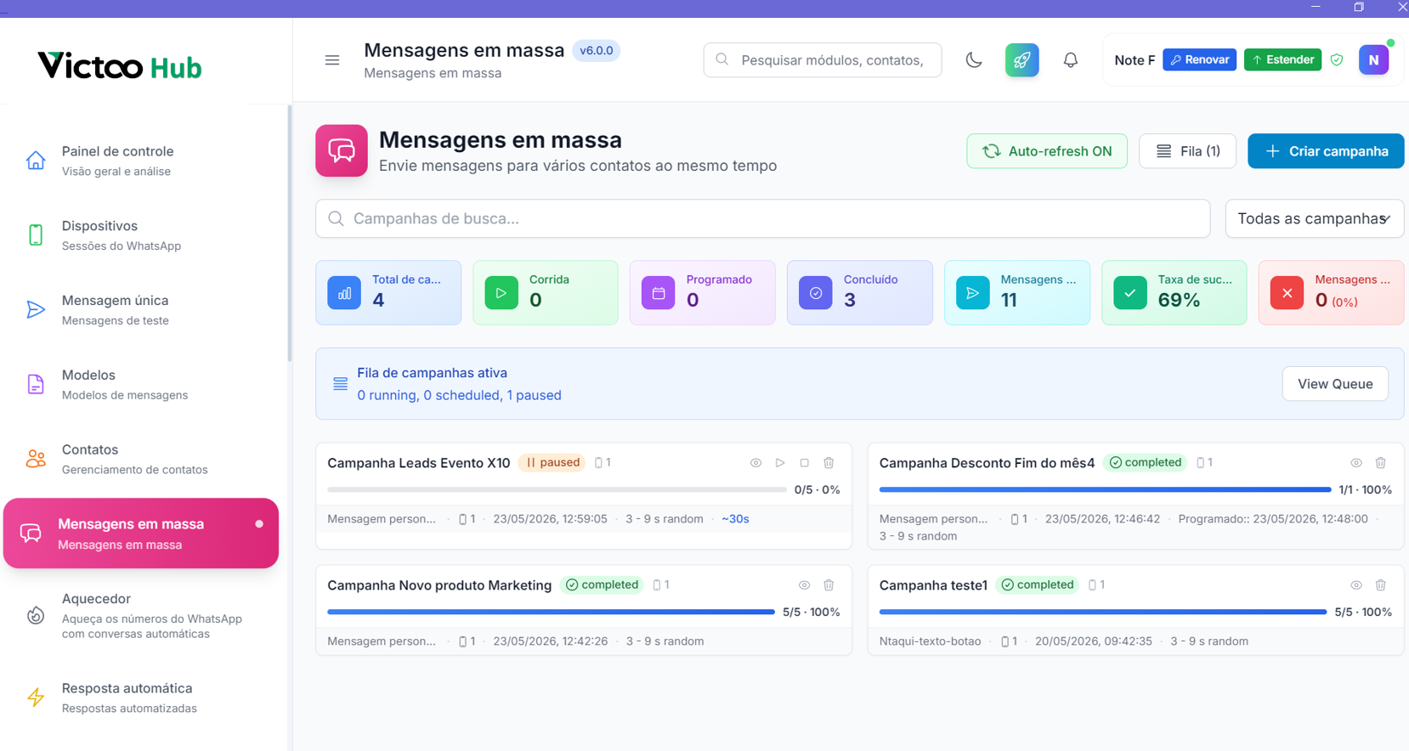Click the Total de campanhas stat icon
Image resolution: width=1409 pixels, height=751 pixels.
pos(344,293)
